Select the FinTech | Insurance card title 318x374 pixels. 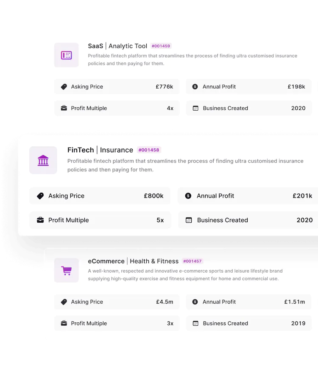tap(101, 150)
